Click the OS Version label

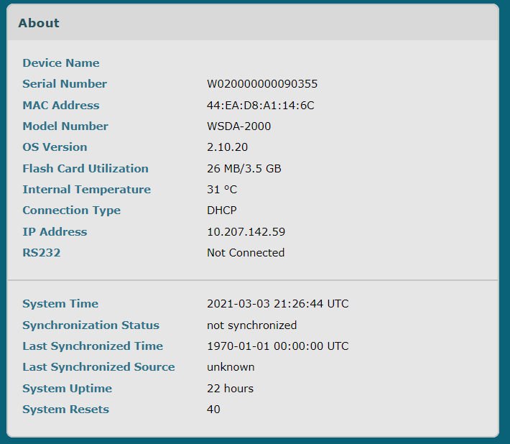(x=55, y=147)
